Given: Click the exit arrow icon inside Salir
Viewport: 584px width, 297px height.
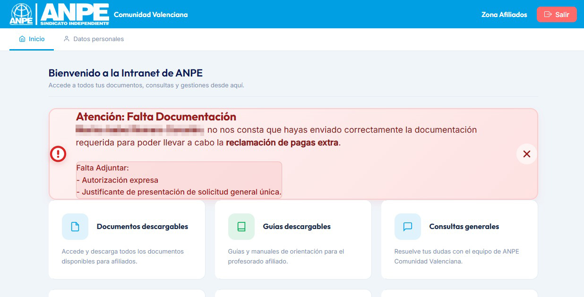Looking at the screenshot, I should point(548,15).
